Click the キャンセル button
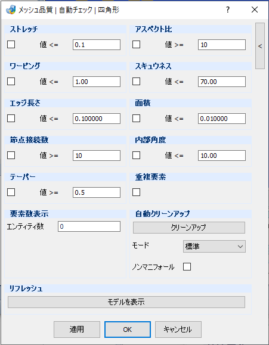269x345 pixels. click(x=178, y=330)
